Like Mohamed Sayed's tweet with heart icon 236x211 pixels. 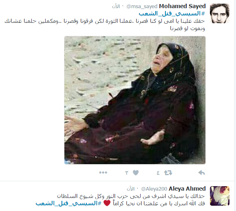[x=136, y=173]
